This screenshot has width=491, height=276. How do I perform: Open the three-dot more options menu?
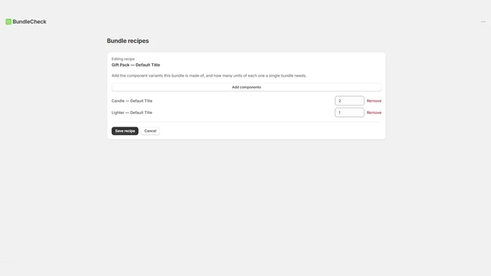(483, 21)
